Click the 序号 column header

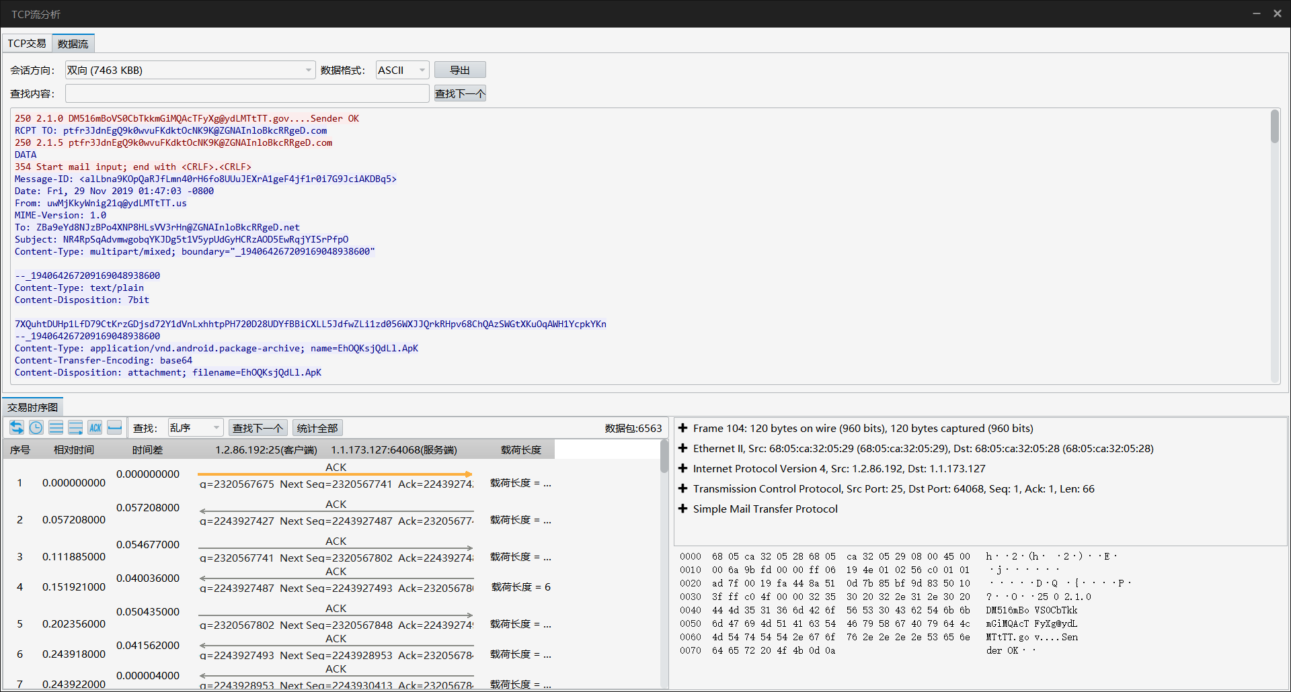point(20,449)
